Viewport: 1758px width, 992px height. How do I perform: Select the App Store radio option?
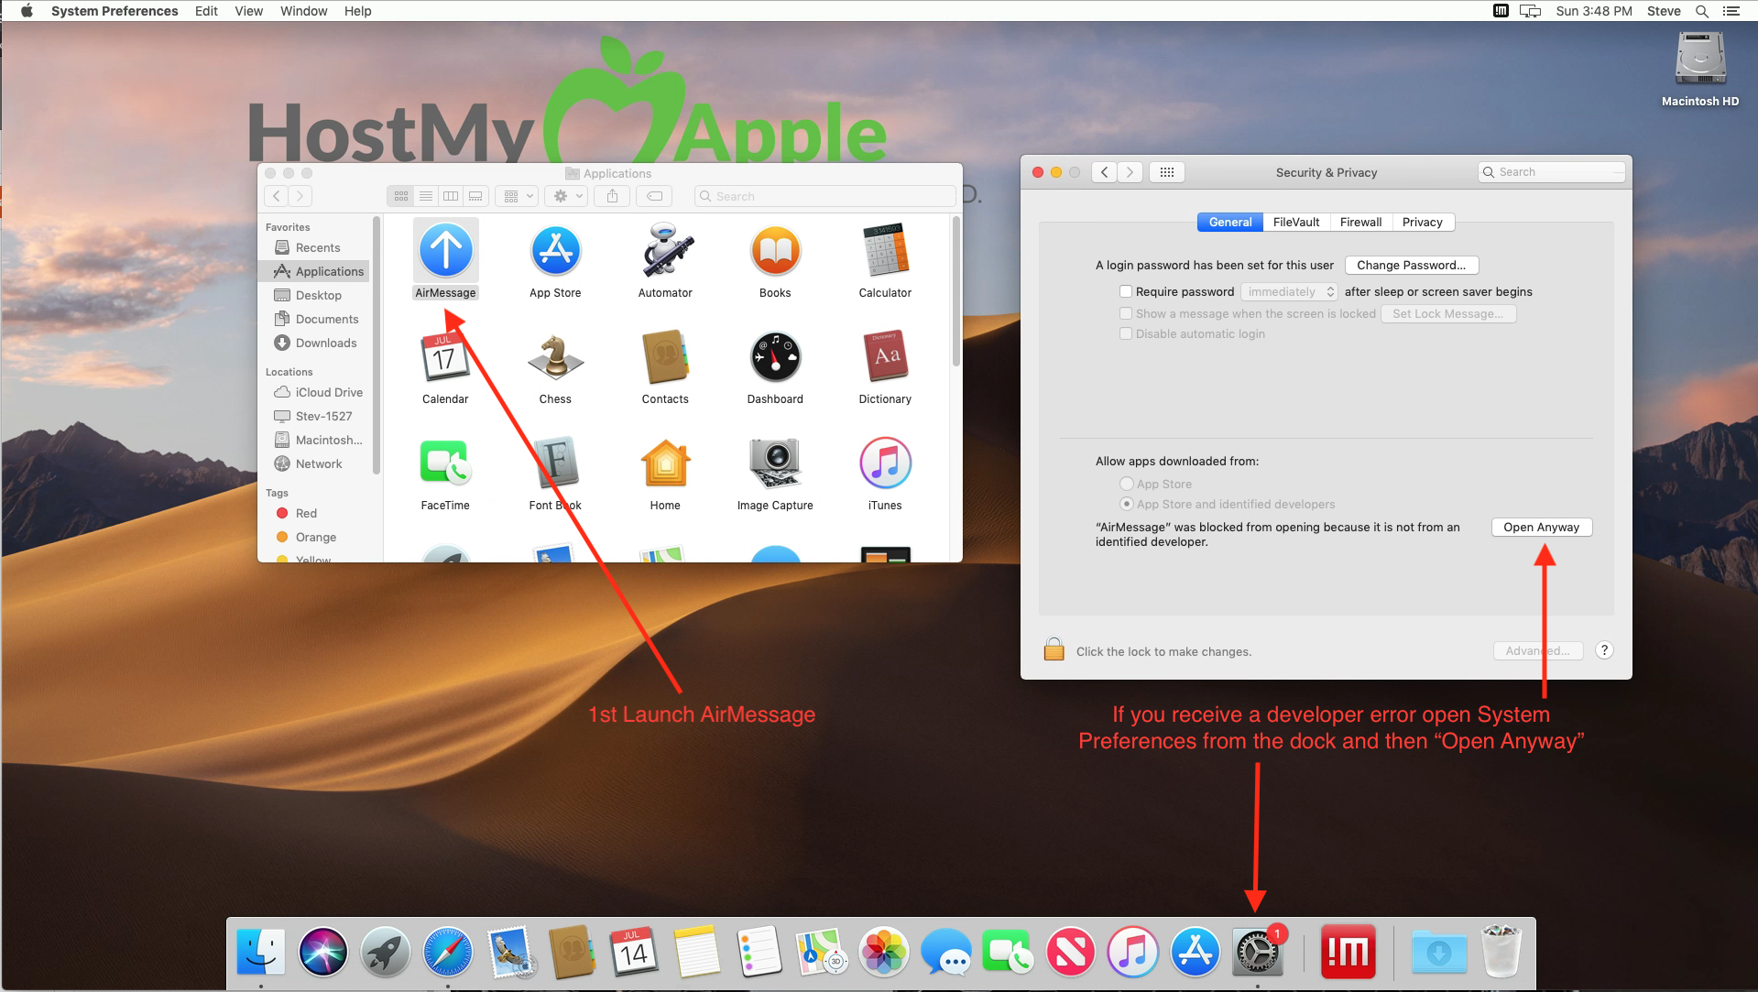click(1127, 484)
